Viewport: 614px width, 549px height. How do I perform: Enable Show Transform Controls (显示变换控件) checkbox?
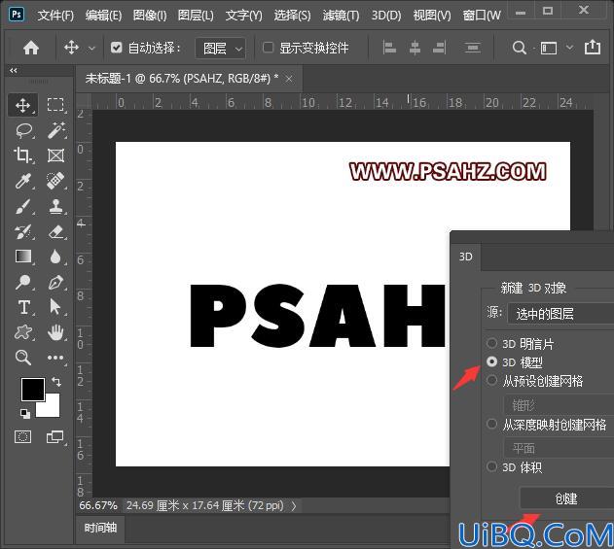pyautogui.click(x=268, y=48)
